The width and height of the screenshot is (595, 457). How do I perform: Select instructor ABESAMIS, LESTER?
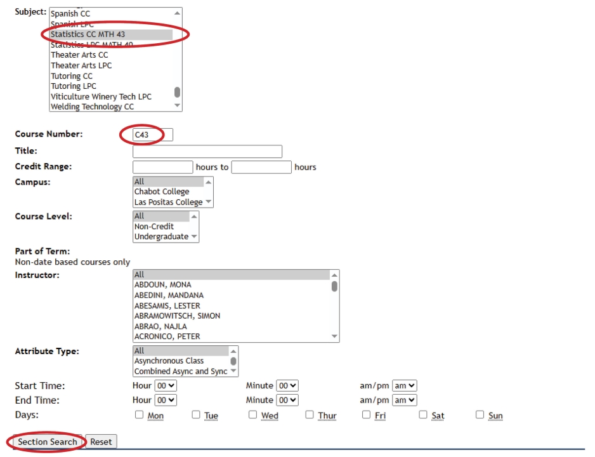pyautogui.click(x=232, y=305)
